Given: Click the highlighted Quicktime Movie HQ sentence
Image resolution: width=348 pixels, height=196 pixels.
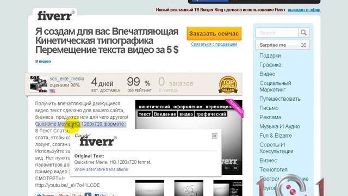Looking at the screenshot, I should tap(80, 124).
